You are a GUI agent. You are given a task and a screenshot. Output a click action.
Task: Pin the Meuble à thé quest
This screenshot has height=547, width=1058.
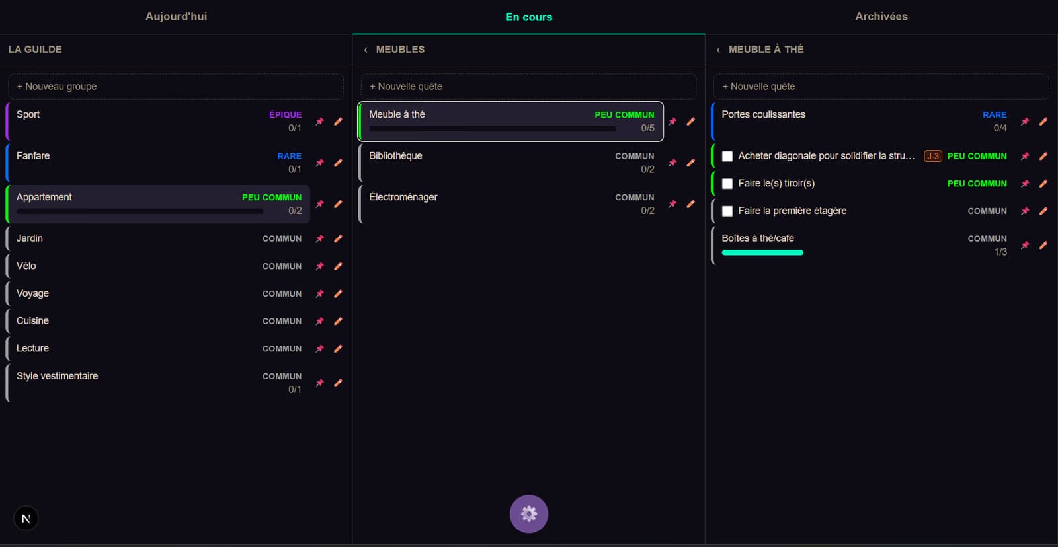[x=672, y=122]
